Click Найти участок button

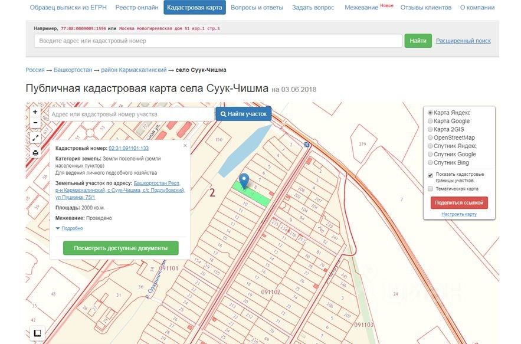pyautogui.click(x=244, y=114)
